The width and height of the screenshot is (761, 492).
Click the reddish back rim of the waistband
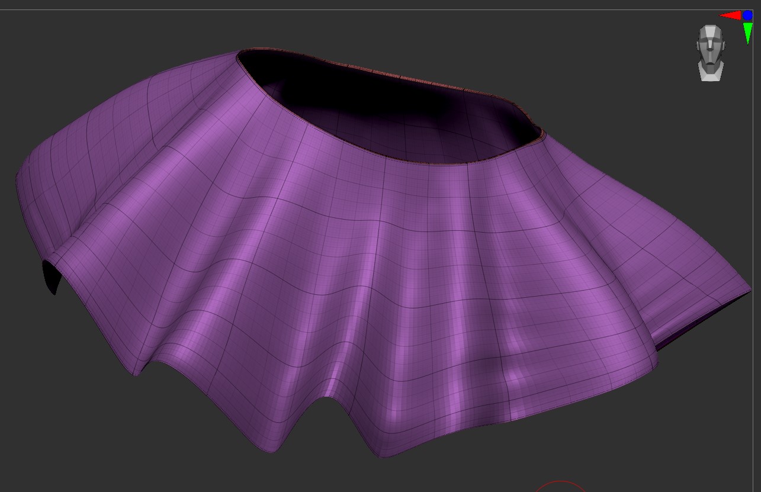coord(415,77)
